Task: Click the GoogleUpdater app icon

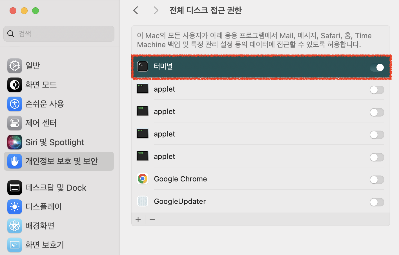Action: 143,201
